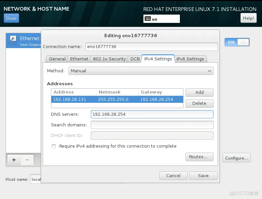Viewport: 262px width, 199px height.
Task: Open the DCB tab
Action: pyautogui.click(x=135, y=59)
